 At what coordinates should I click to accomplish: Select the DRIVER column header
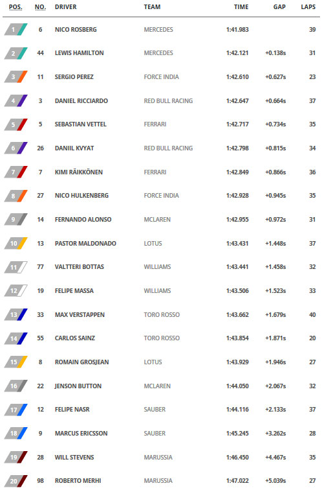point(65,7)
